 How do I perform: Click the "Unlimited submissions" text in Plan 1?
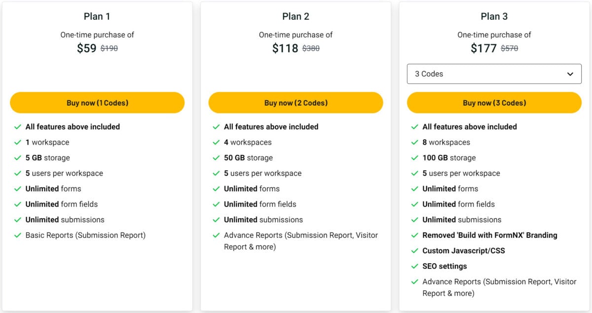click(x=65, y=220)
